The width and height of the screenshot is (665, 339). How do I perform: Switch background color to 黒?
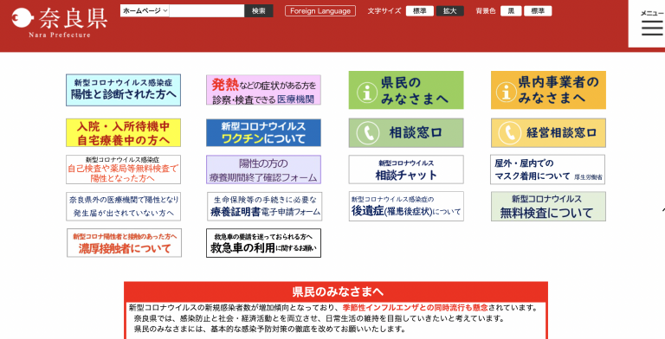[511, 11]
